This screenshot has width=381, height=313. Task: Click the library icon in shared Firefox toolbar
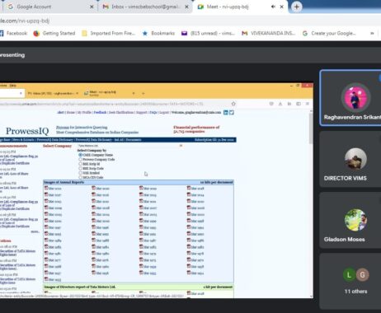coord(289,104)
